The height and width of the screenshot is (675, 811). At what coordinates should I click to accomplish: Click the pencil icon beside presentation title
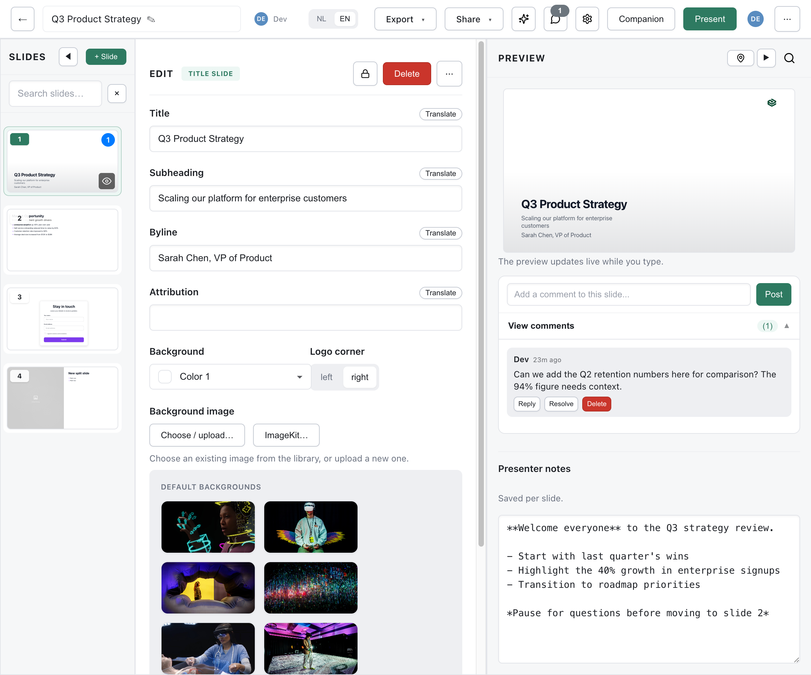pos(151,19)
